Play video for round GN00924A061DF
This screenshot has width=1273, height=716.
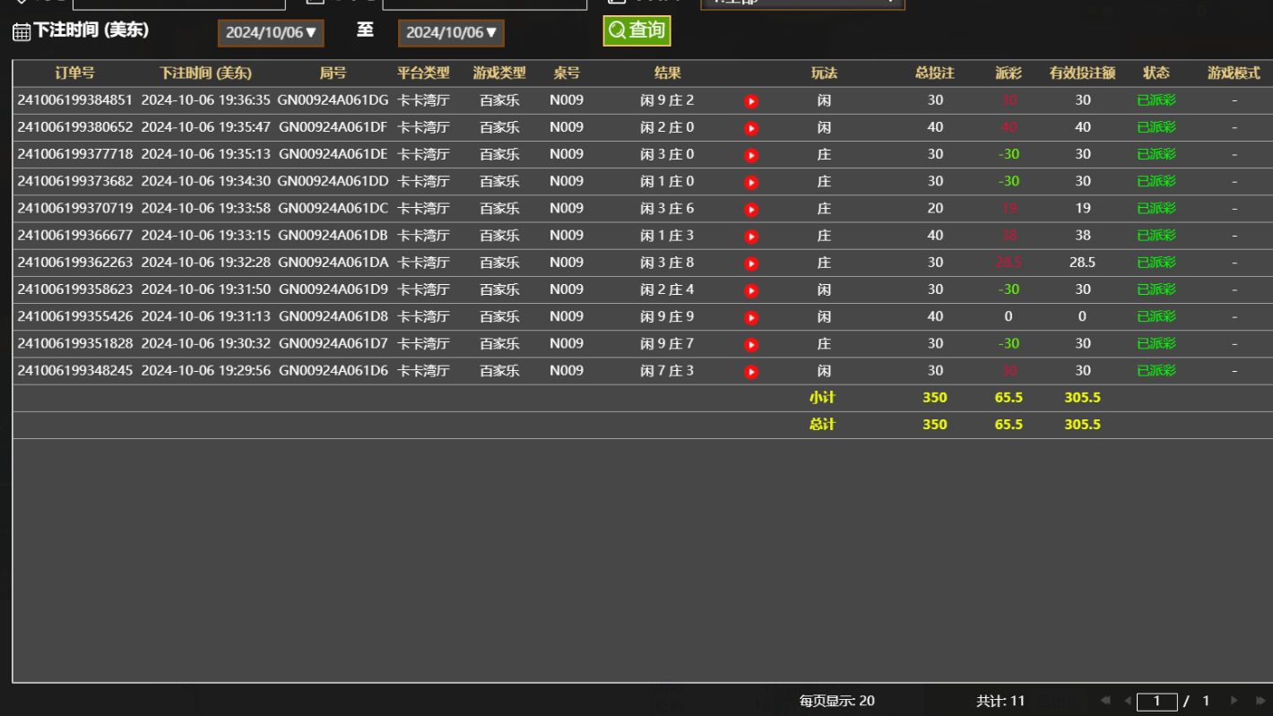(x=751, y=128)
